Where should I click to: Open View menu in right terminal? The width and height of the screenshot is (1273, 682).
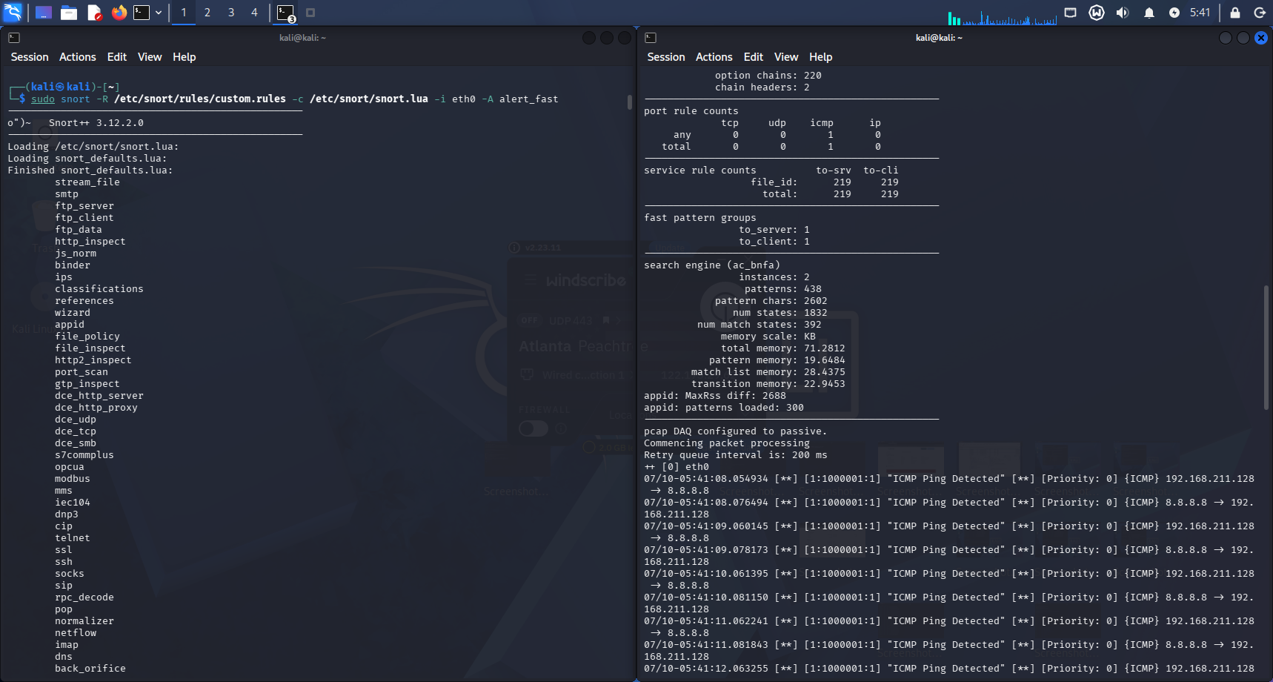click(786, 57)
